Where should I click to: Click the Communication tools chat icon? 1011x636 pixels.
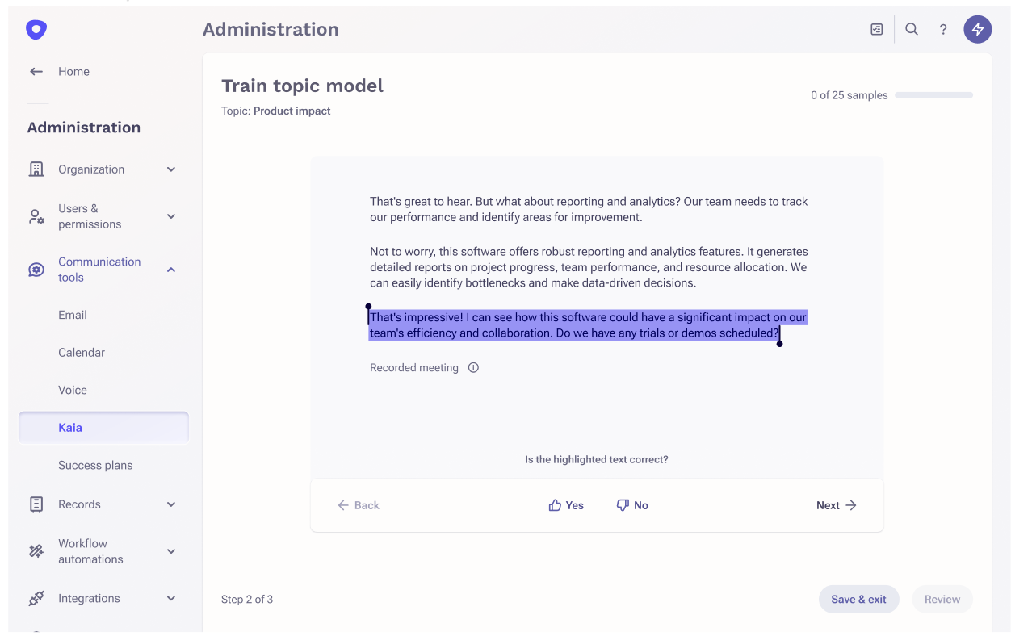coord(36,269)
